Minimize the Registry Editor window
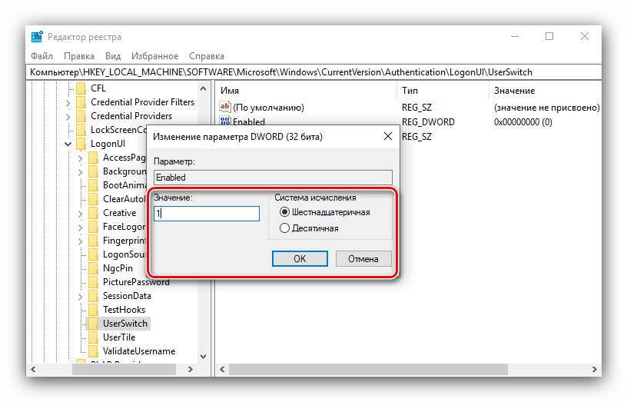Image resolution: width=627 pixels, height=402 pixels. pos(515,36)
